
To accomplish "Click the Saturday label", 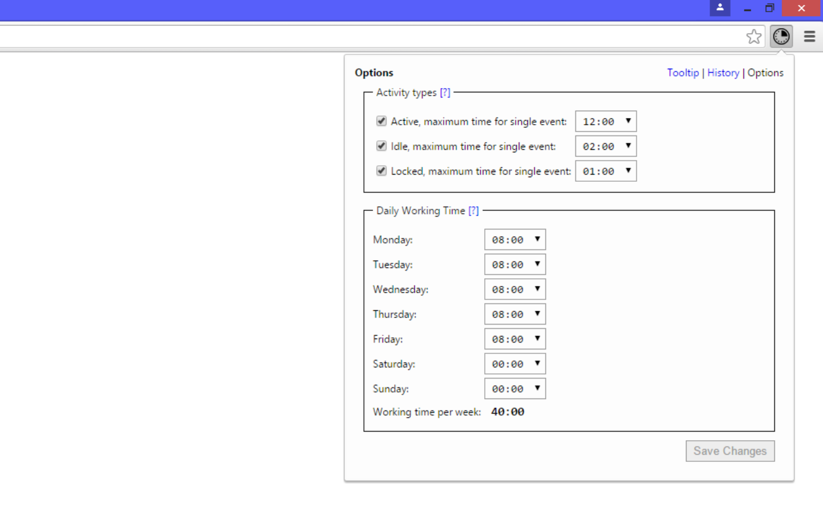I will click(394, 364).
